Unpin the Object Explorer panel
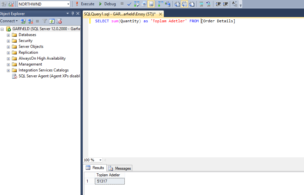 (x=72, y=13)
